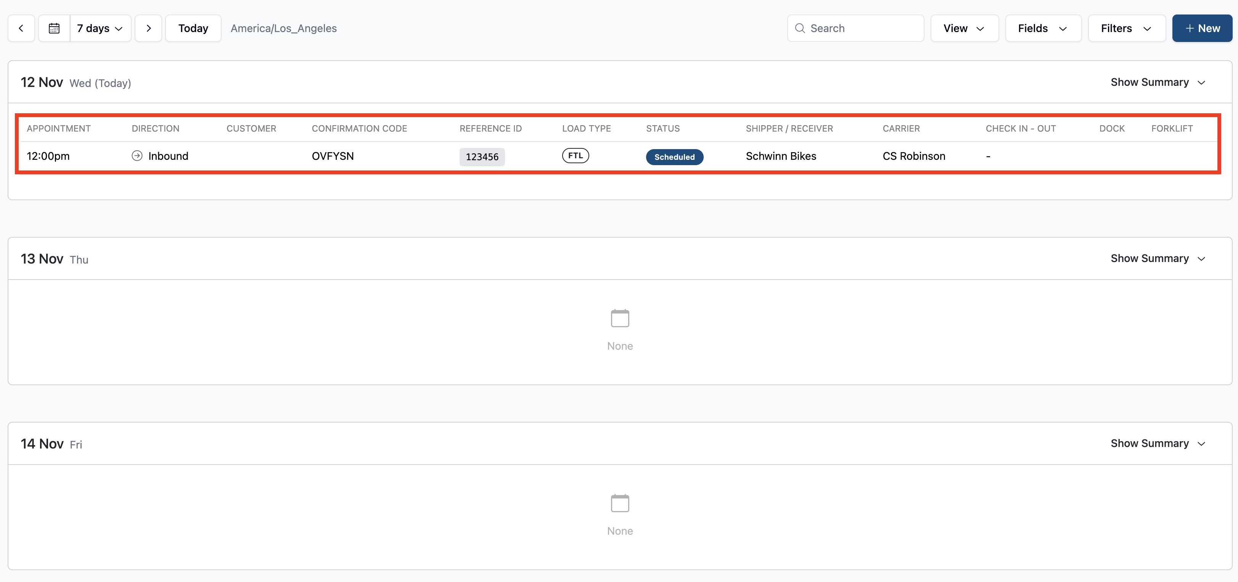The width and height of the screenshot is (1238, 582).
Task: Click reference ID 123456 badge
Action: (x=482, y=157)
